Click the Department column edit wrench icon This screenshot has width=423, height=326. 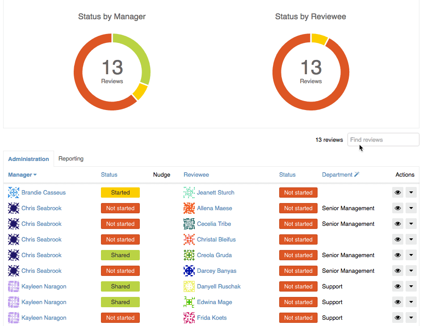(357, 174)
